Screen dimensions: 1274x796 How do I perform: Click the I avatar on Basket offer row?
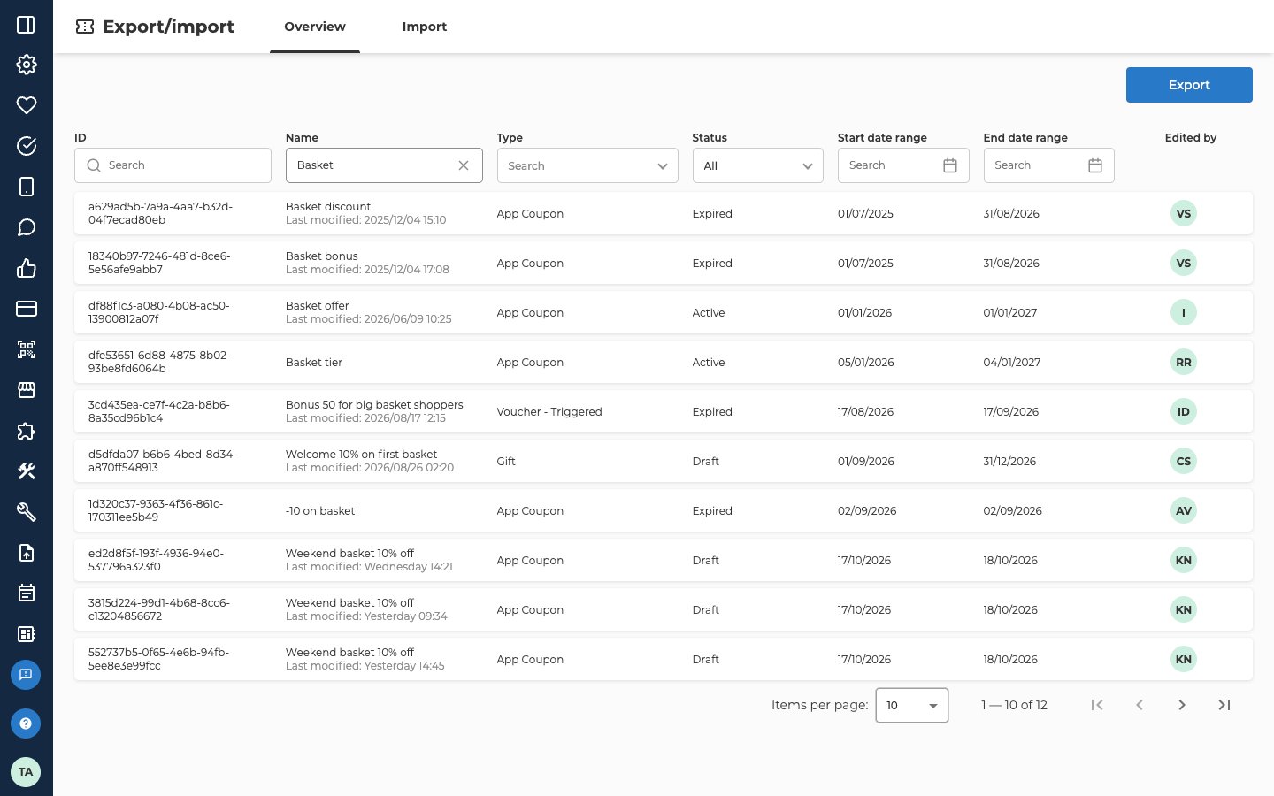point(1184,312)
